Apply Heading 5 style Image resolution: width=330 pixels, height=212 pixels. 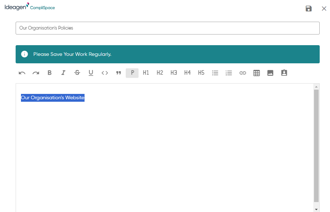[x=201, y=73]
